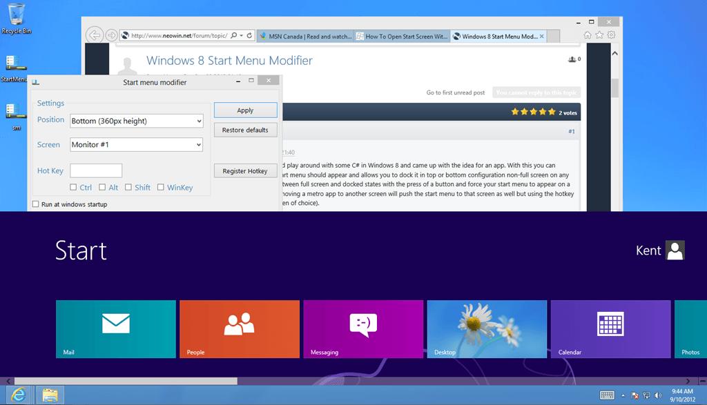
Task: Select the How To Open Start Screen tab
Action: [402, 36]
